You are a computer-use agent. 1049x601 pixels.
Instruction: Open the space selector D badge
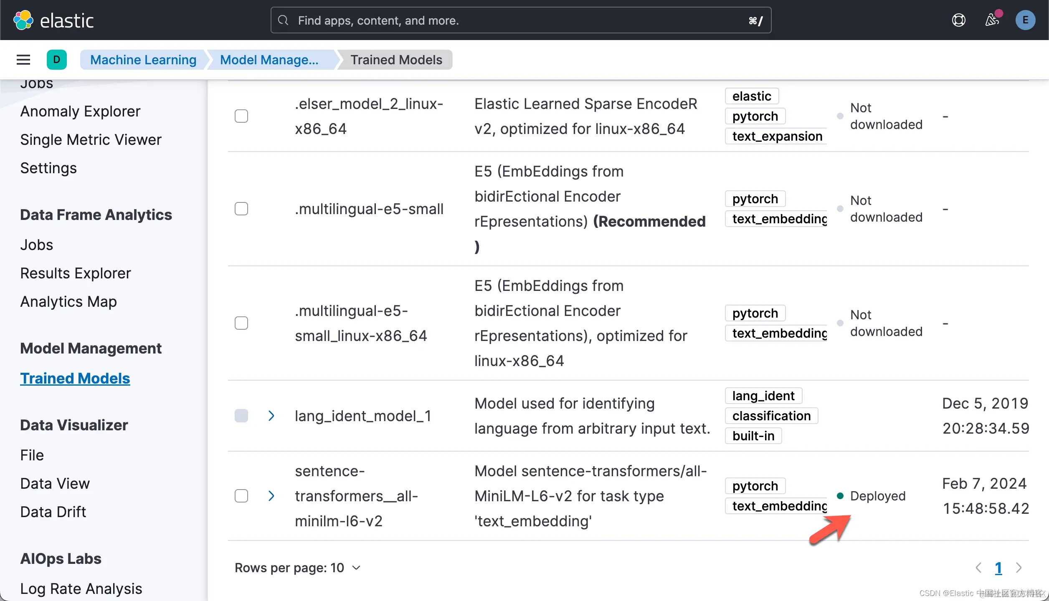tap(57, 60)
